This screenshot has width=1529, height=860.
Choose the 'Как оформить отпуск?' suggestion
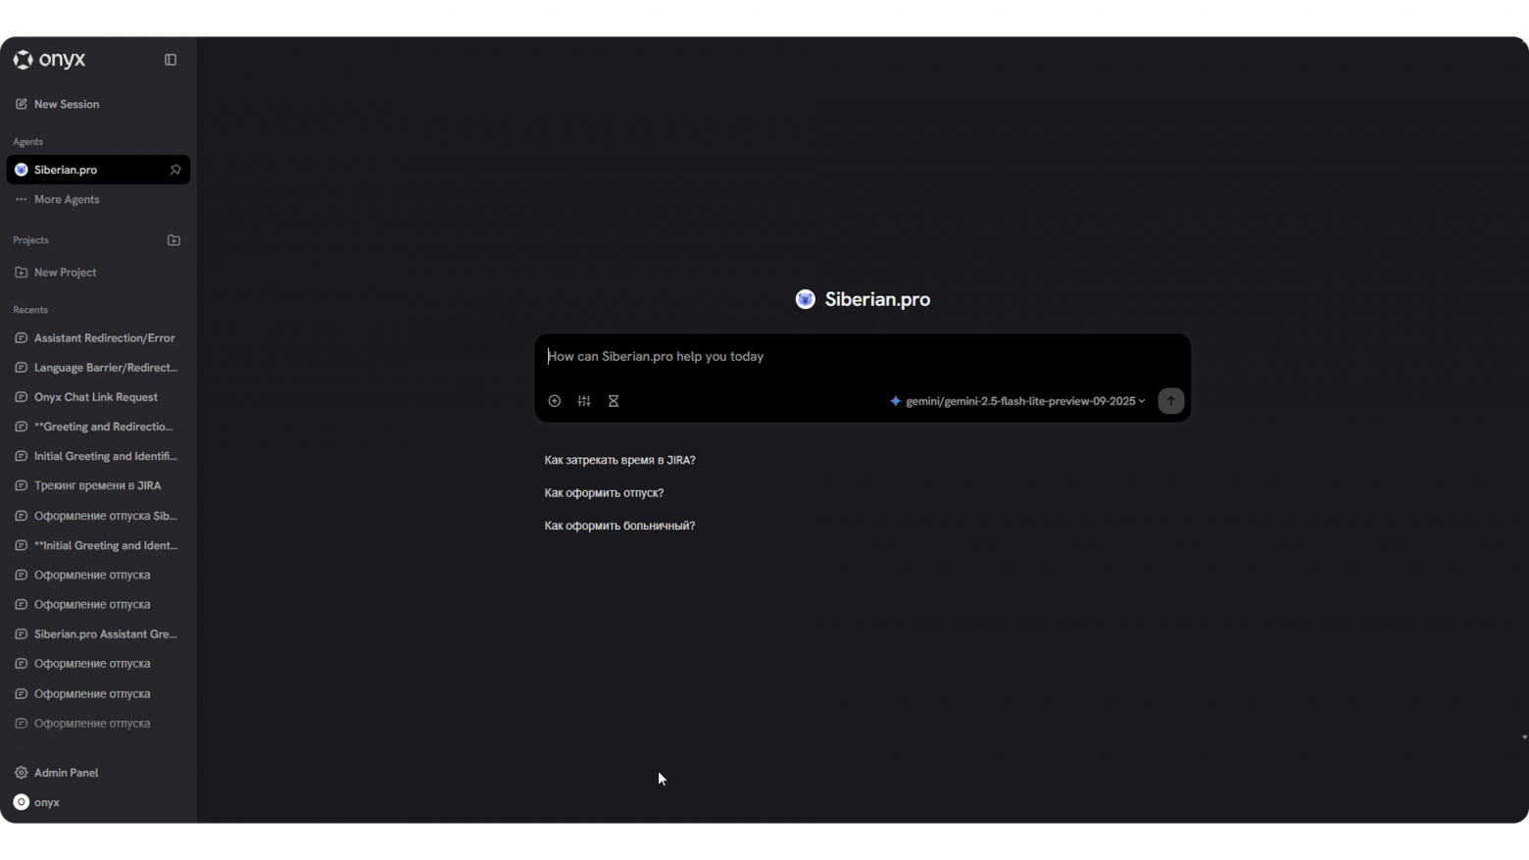pos(604,493)
